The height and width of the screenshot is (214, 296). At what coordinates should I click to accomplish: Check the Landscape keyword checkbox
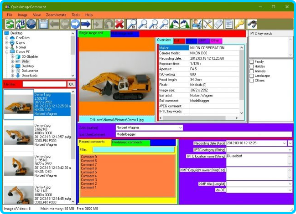coord(251,76)
